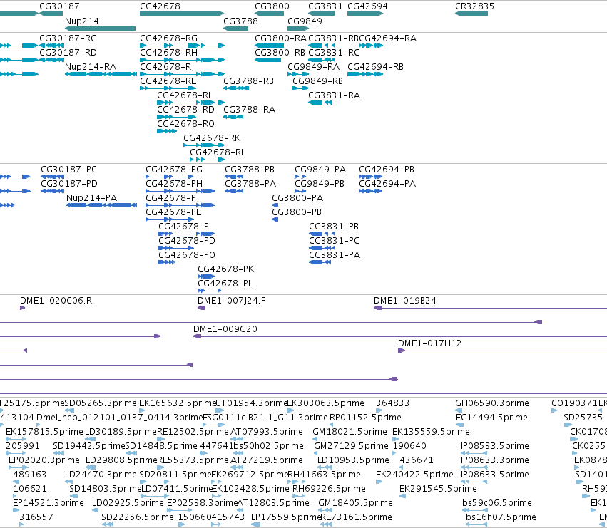Select protein CG42678-PK

(225, 269)
